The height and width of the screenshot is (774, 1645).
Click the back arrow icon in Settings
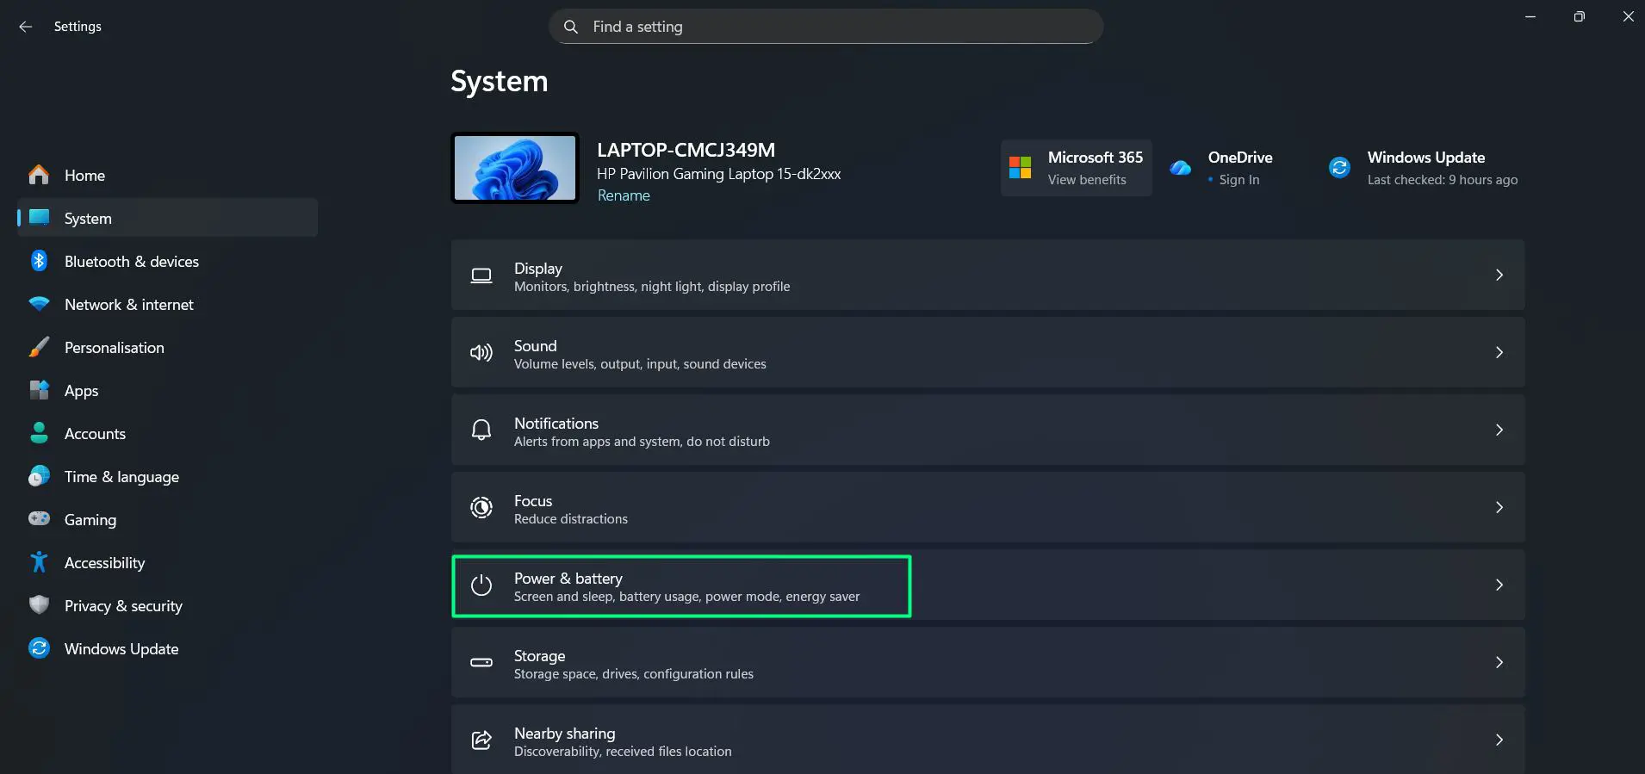click(x=26, y=27)
